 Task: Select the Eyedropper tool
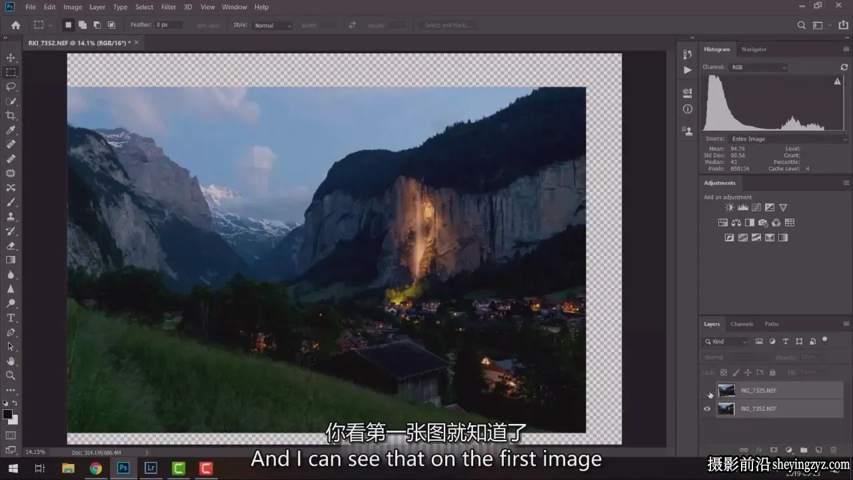coord(11,130)
